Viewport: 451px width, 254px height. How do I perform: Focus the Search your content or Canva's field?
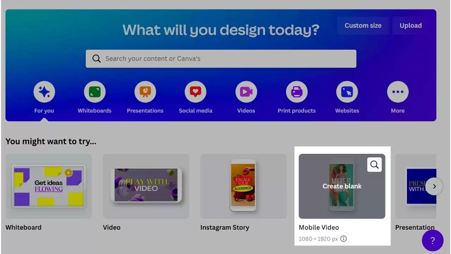[221, 59]
